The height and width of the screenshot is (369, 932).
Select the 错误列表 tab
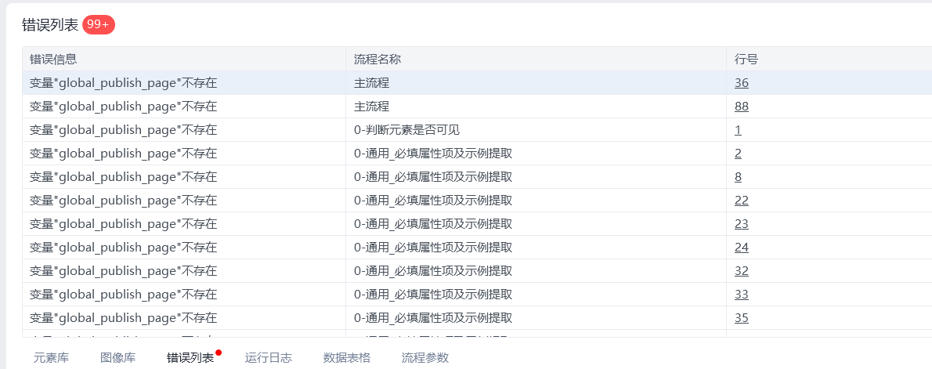pyautogui.click(x=190, y=358)
